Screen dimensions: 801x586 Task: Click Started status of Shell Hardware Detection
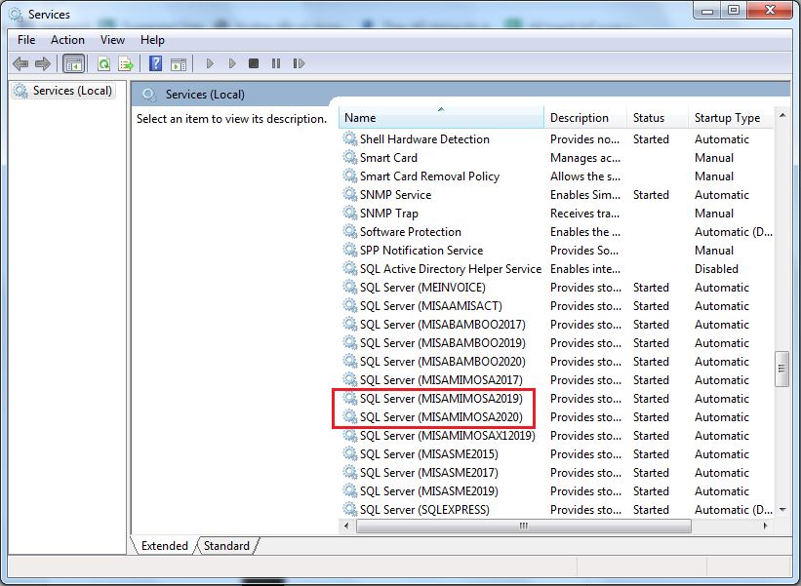click(651, 138)
